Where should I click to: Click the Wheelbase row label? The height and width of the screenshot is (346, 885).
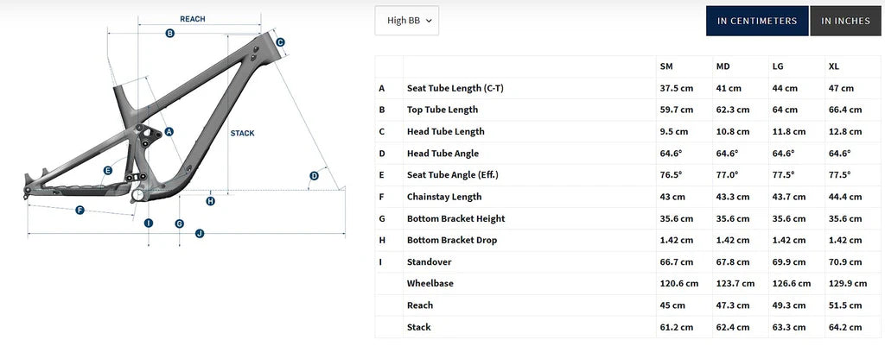[x=430, y=283]
